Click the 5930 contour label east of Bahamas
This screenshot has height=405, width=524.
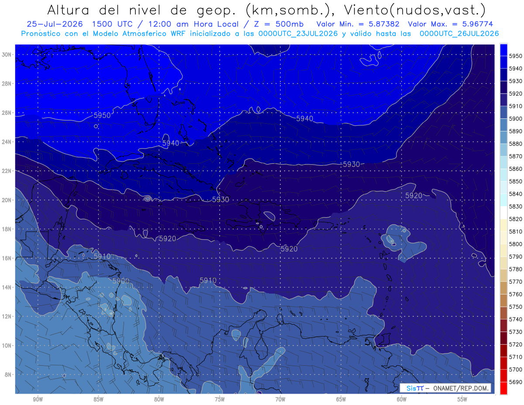pyautogui.click(x=352, y=164)
